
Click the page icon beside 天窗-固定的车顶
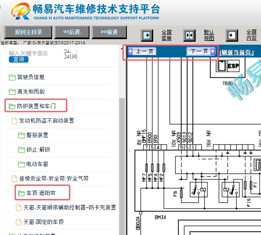pos(19,222)
